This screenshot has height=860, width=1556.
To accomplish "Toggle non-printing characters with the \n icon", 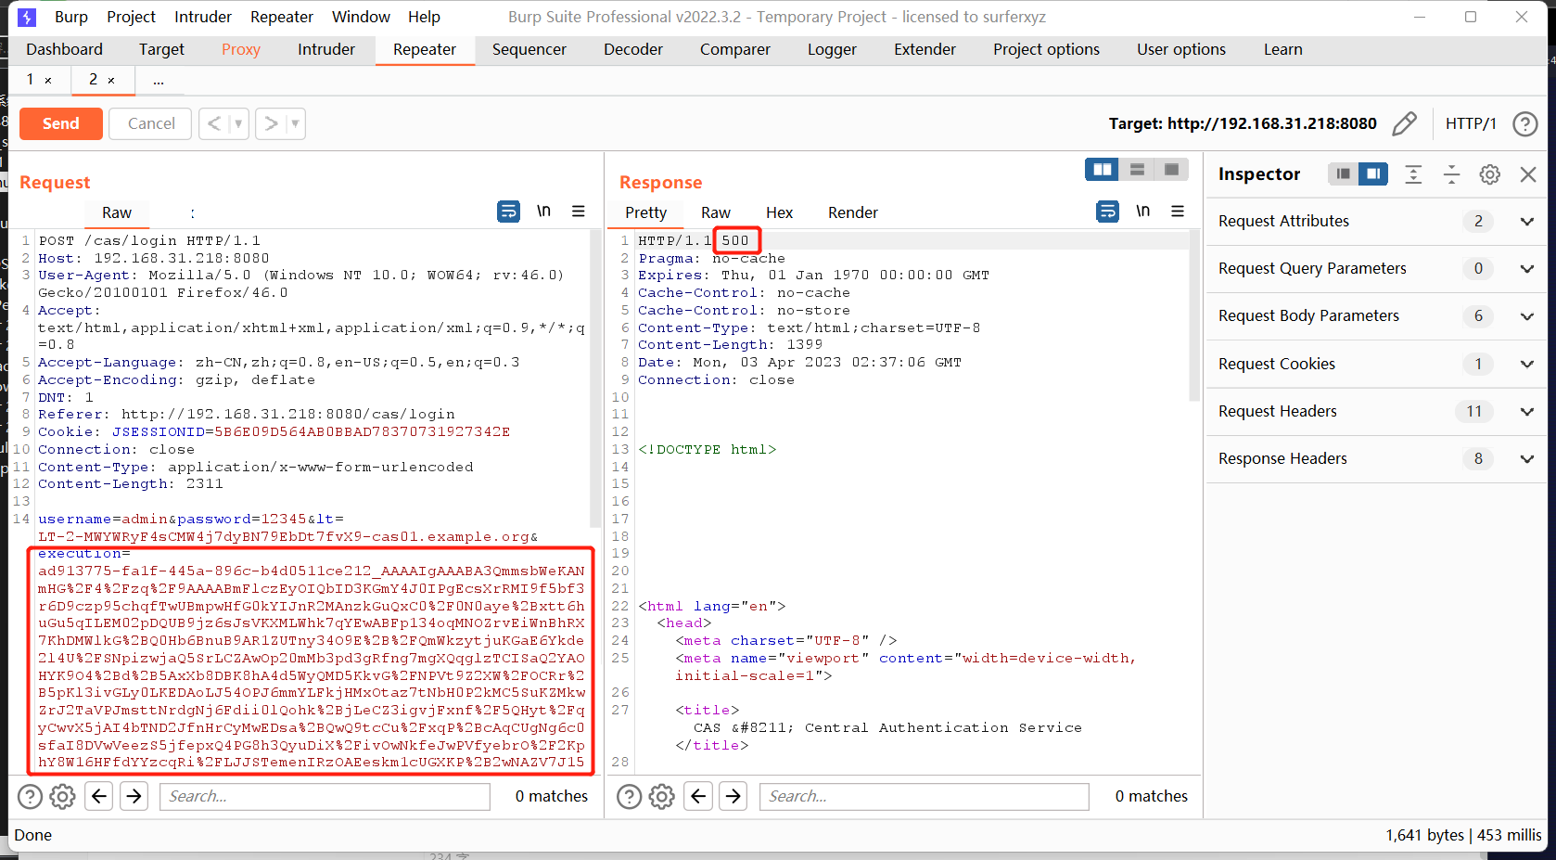I will click(544, 211).
